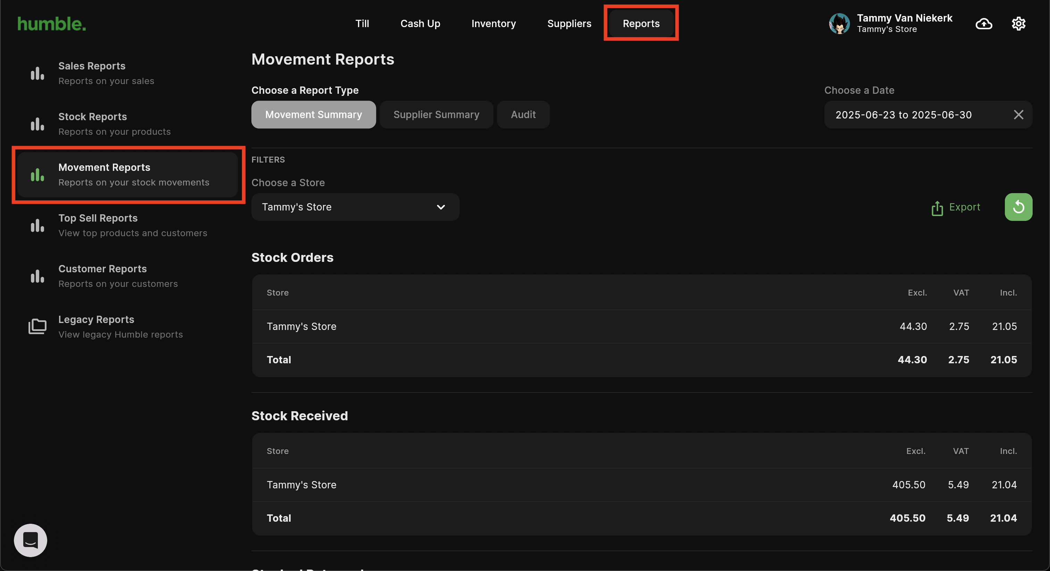
Task: Switch to Supplier Summary report type
Action: click(x=436, y=115)
